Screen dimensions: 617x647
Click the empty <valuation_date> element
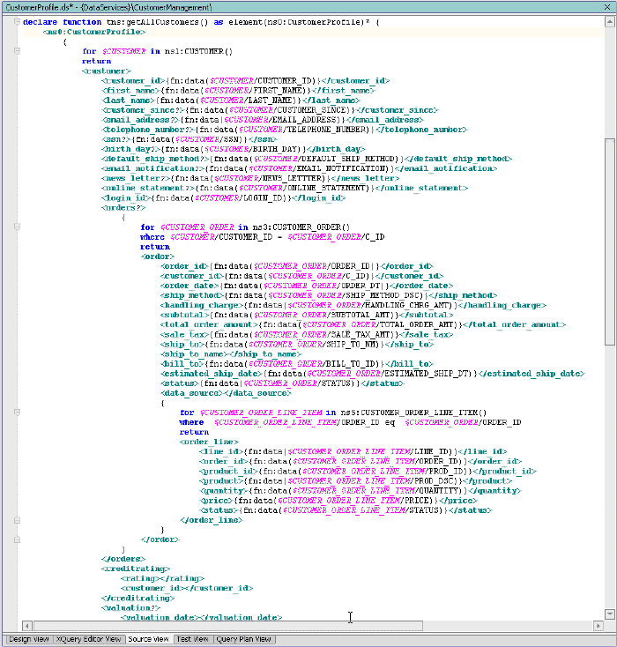[201, 618]
